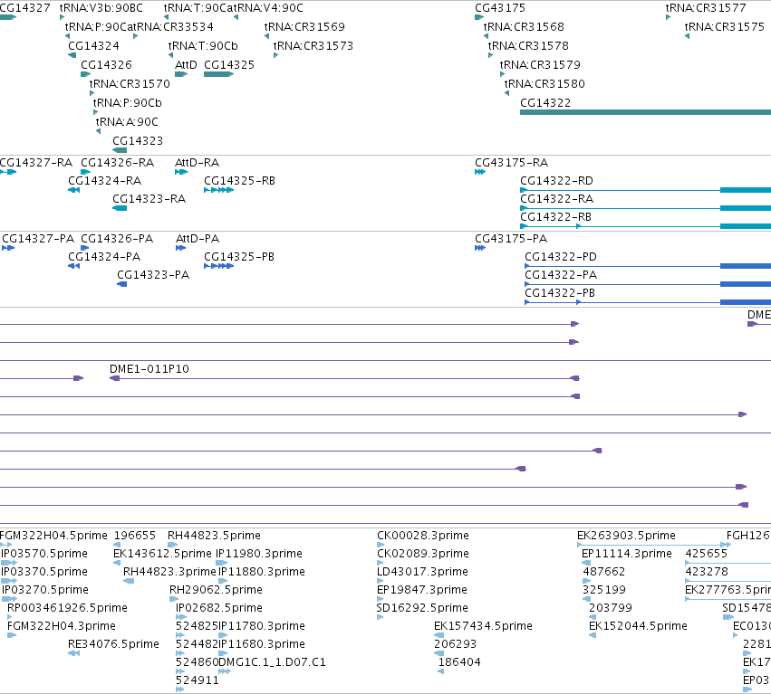Click EST EK263903.5prime
This screenshot has height=694, width=771.
click(x=654, y=545)
